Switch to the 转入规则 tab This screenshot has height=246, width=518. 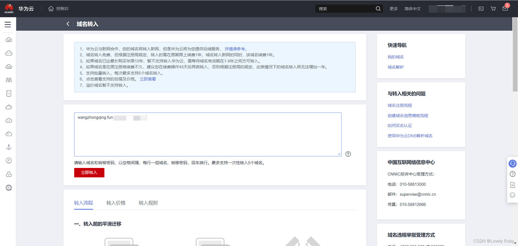pyautogui.click(x=148, y=203)
